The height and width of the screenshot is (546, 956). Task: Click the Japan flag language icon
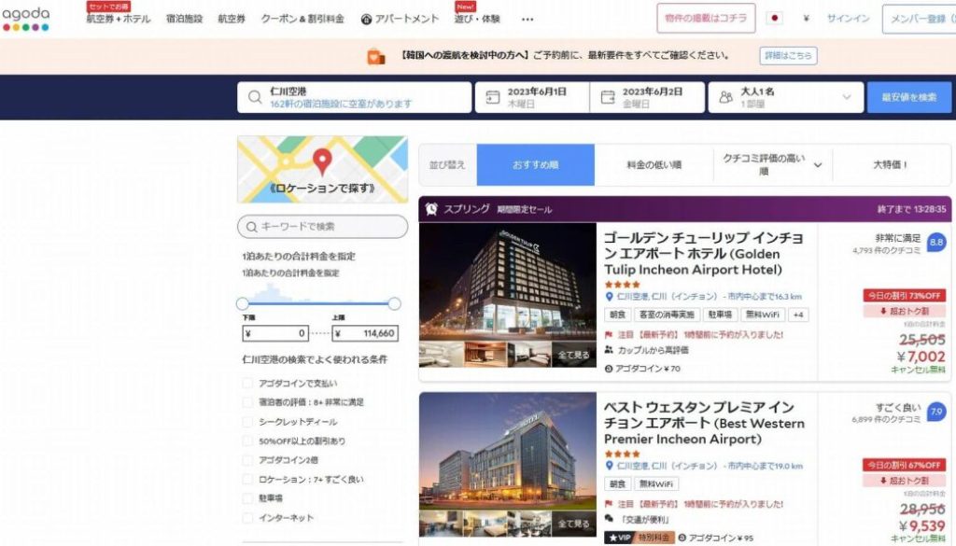coord(774,19)
